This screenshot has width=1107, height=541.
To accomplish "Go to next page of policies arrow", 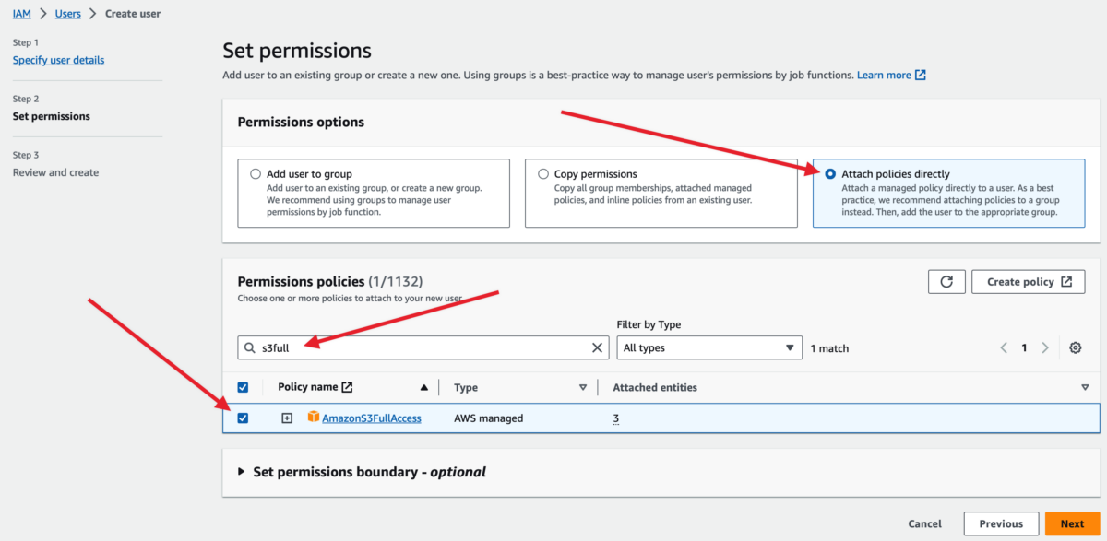I will pyautogui.click(x=1045, y=347).
